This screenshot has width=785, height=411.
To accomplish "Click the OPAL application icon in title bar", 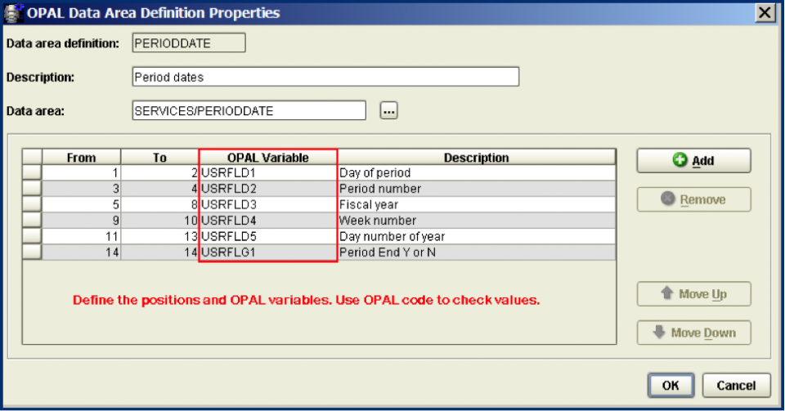I will tap(13, 12).
